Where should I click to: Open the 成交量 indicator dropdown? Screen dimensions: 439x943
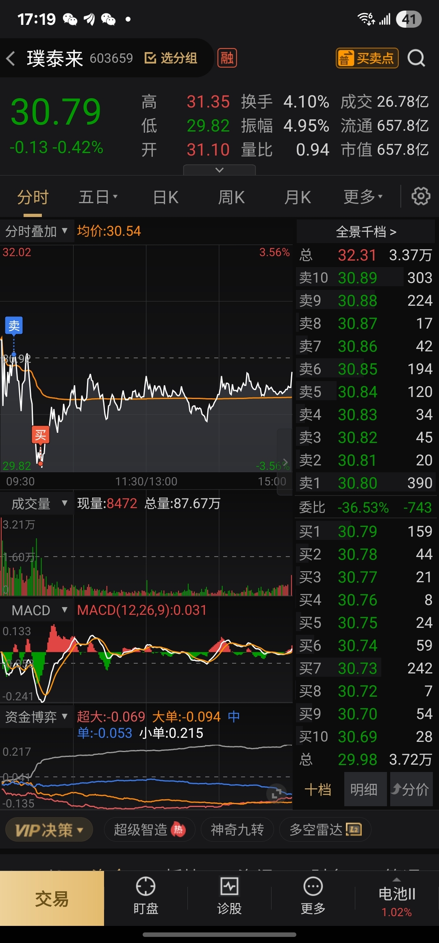tap(37, 504)
